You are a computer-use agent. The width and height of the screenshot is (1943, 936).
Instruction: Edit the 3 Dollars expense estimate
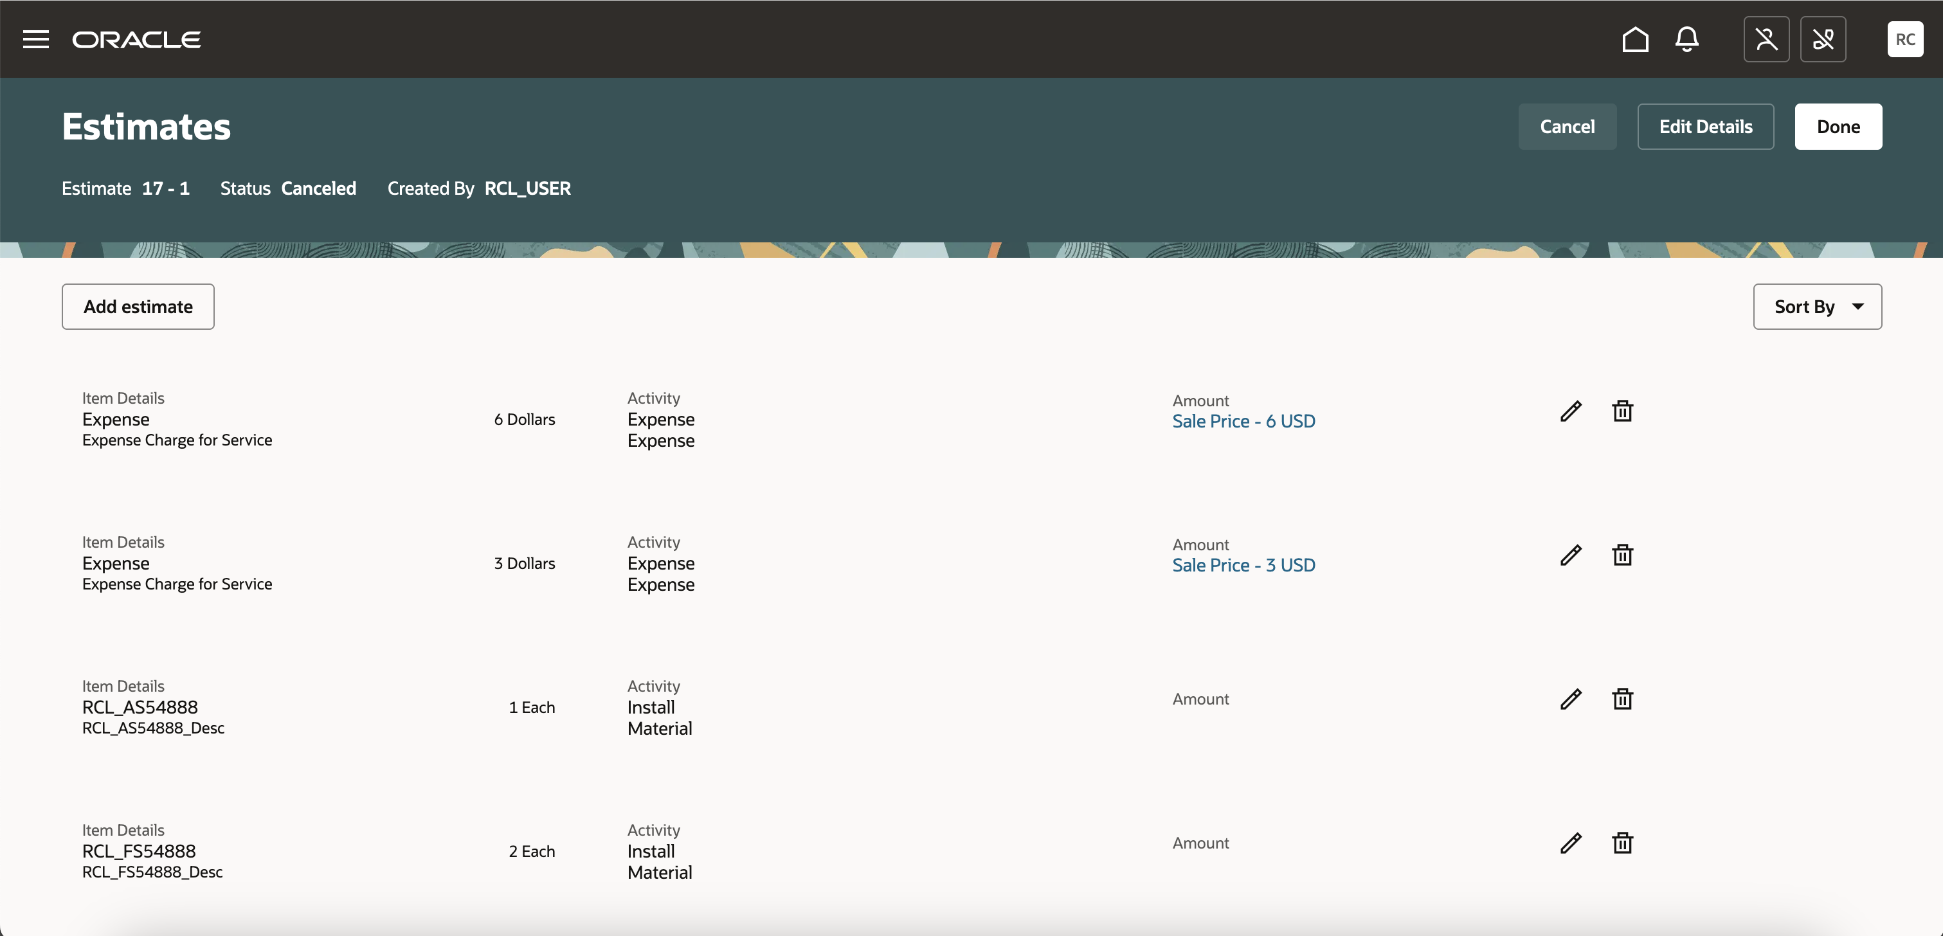pyautogui.click(x=1570, y=555)
